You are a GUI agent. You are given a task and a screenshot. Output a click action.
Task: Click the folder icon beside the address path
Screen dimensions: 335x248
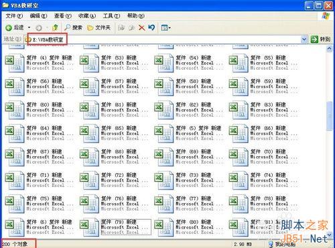coord(28,40)
